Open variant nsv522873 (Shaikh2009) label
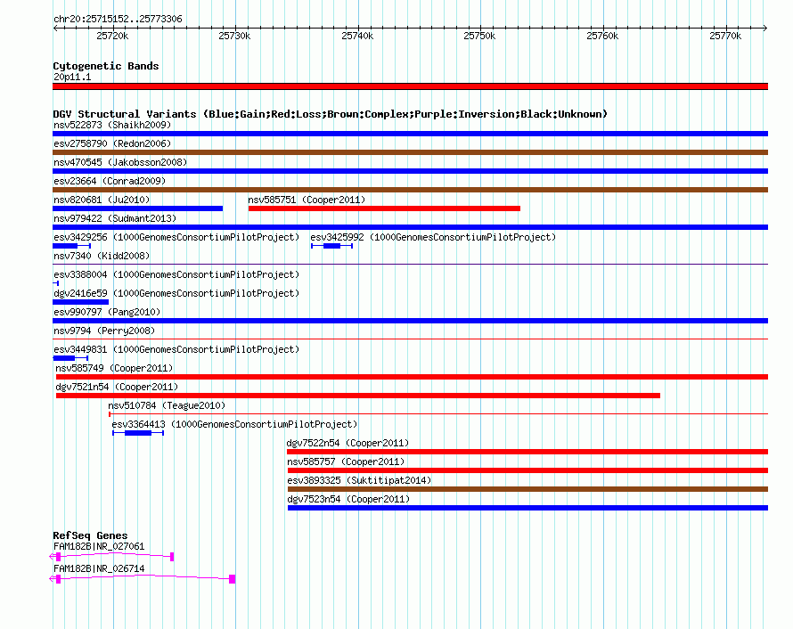 point(112,125)
